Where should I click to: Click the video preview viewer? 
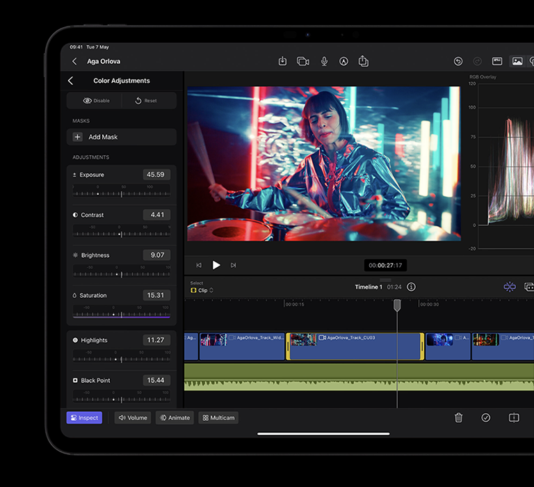pyautogui.click(x=324, y=163)
